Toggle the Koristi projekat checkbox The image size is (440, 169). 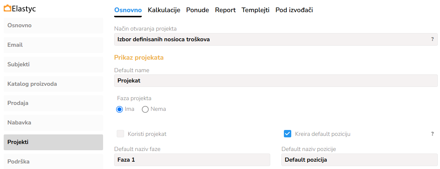[120, 134]
